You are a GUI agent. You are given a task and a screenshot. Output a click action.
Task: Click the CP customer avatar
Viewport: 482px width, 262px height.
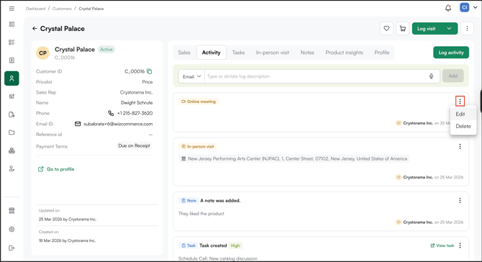(43, 53)
